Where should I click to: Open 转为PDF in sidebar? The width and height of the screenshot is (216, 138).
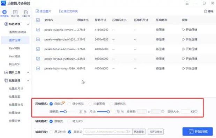click(14, 64)
